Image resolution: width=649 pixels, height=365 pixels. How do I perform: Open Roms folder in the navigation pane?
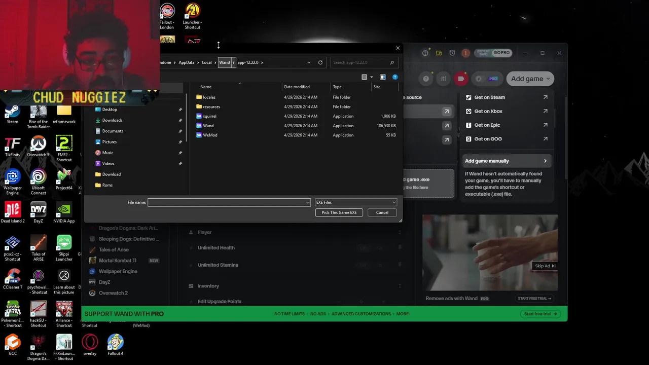point(107,185)
